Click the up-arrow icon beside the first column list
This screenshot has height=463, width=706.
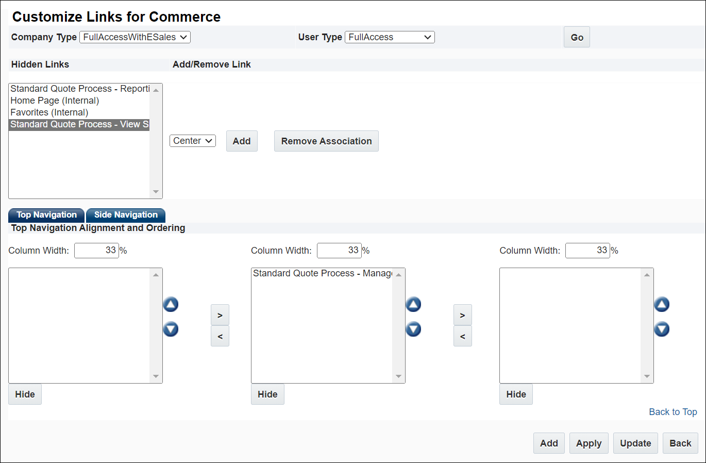tap(171, 304)
